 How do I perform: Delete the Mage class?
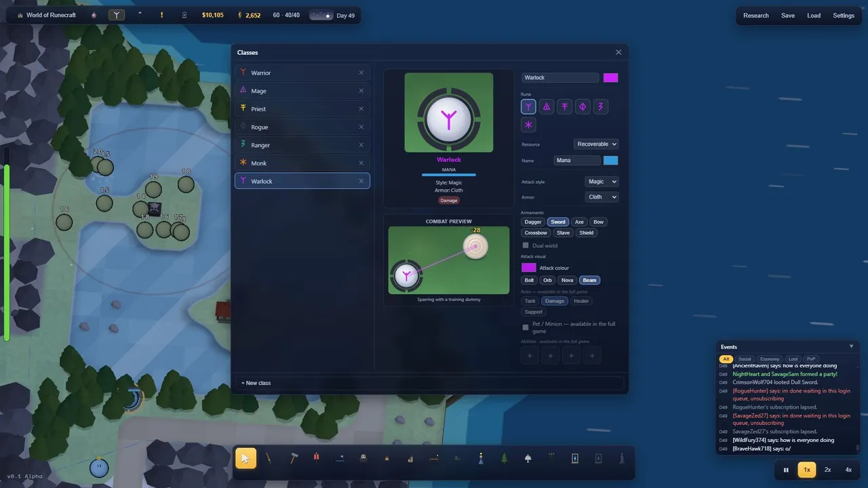click(x=361, y=91)
